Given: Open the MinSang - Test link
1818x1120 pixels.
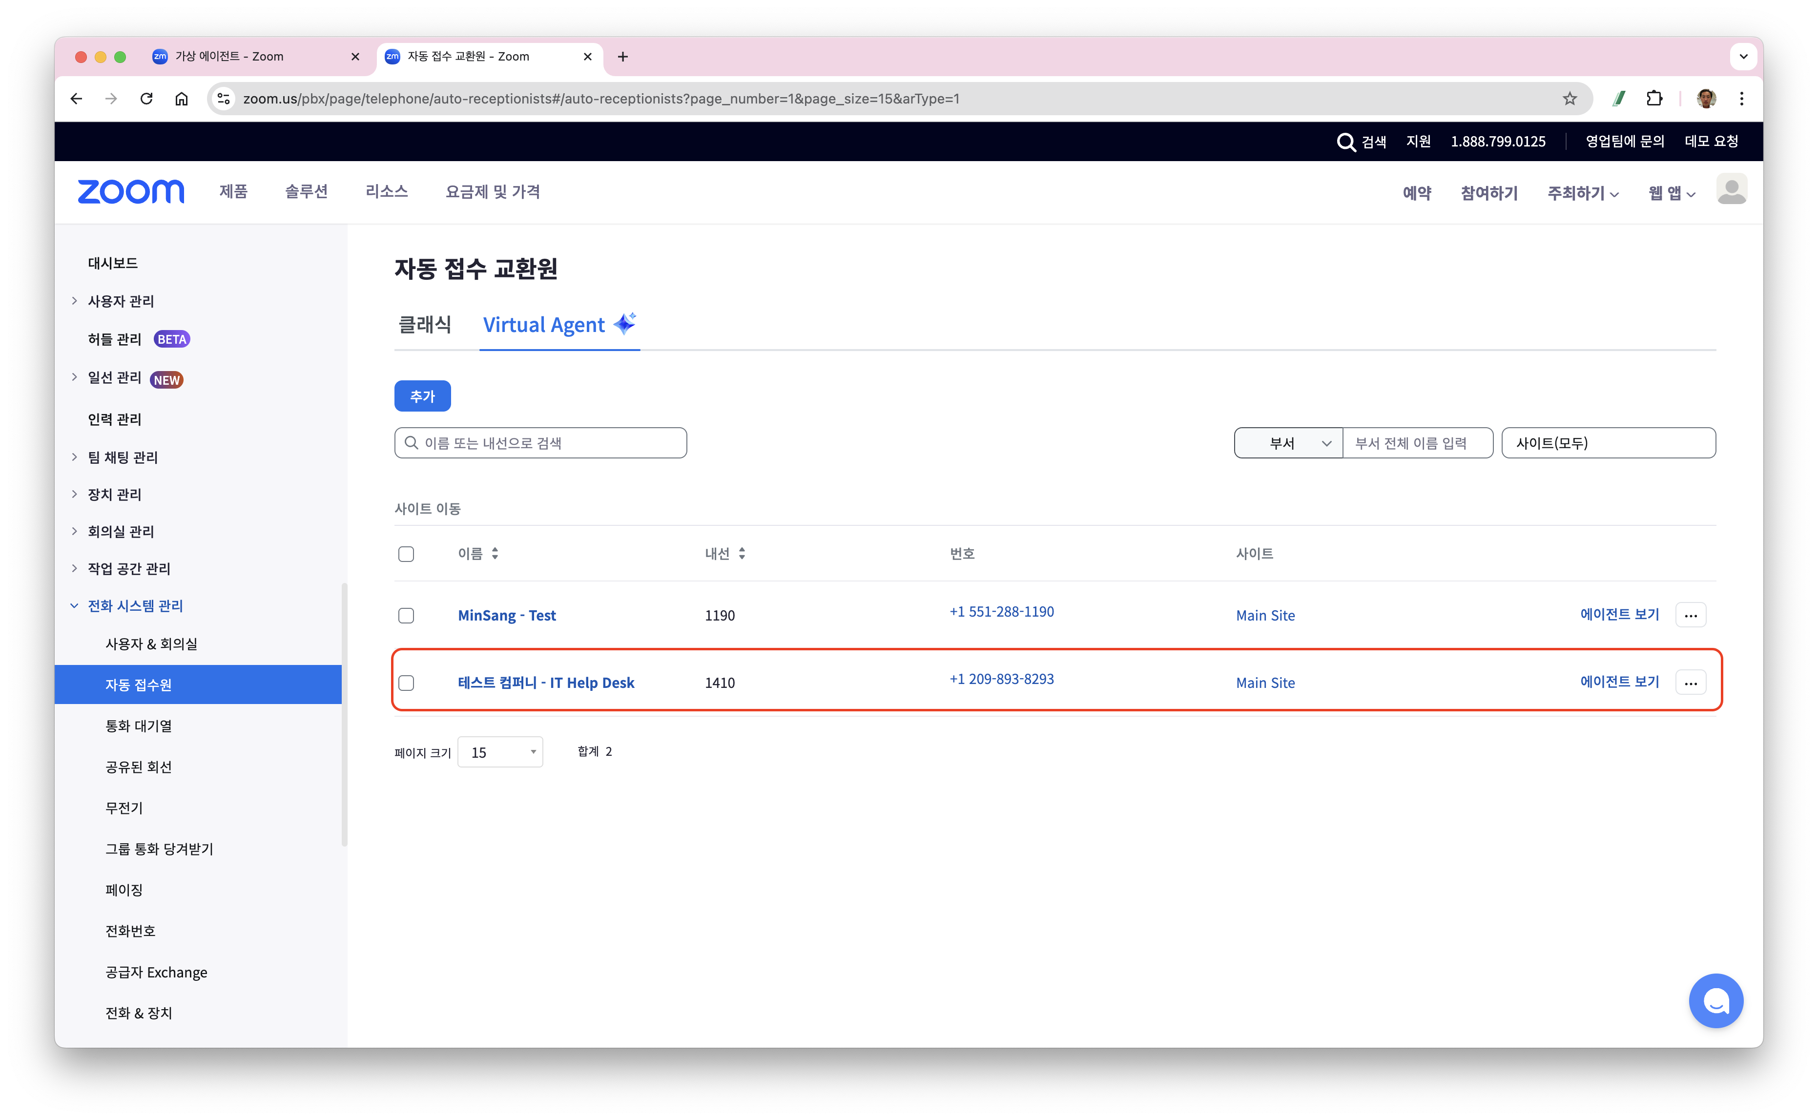Looking at the screenshot, I should (507, 615).
